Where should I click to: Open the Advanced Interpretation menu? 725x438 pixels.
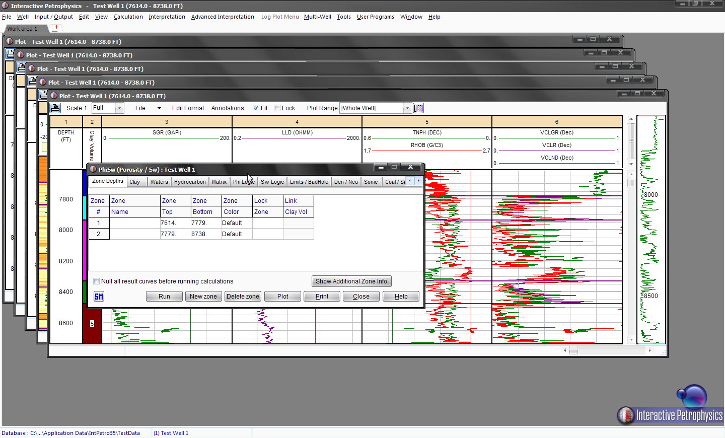(223, 17)
